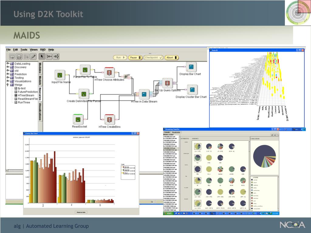The width and height of the screenshot is (311, 233).
Task: Click the Checkpoint button
Action: [x=153, y=57]
